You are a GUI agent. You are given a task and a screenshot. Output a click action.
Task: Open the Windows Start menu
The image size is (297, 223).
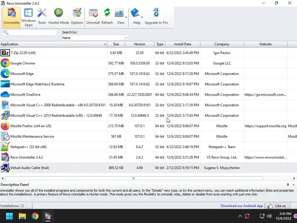[x=9, y=216]
